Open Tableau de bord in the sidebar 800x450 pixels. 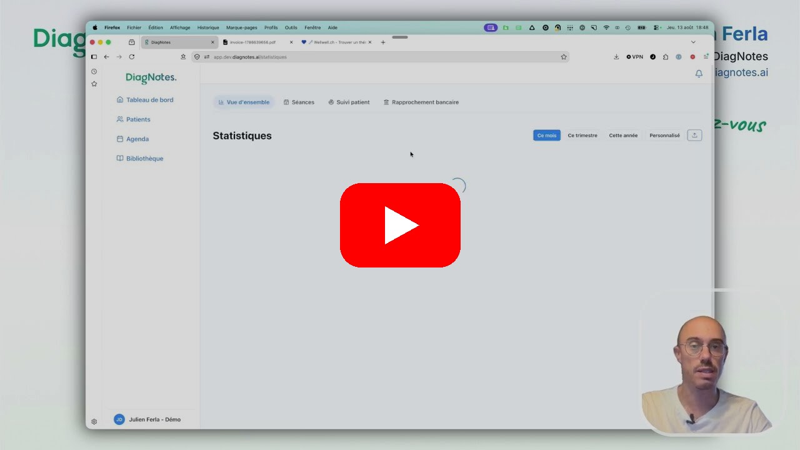pos(145,100)
